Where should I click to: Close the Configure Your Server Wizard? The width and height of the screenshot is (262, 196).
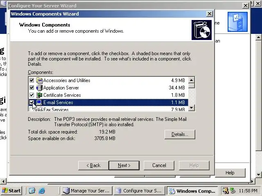click(245, 6)
